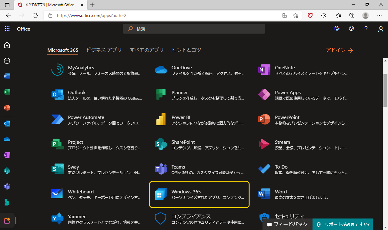Open the Edge browser profile avatar

click(x=366, y=15)
